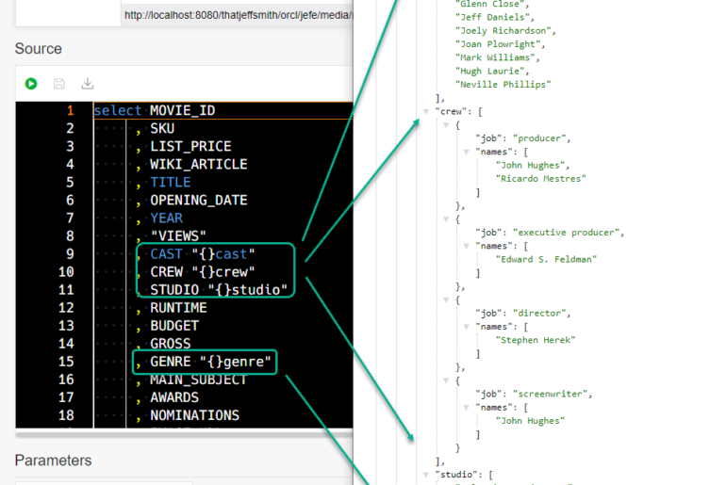Collapse the "crew" array in the JSON

tap(426, 111)
